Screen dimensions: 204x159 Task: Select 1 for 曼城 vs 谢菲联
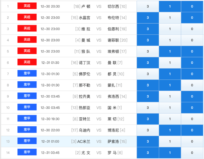(x=170, y=40)
